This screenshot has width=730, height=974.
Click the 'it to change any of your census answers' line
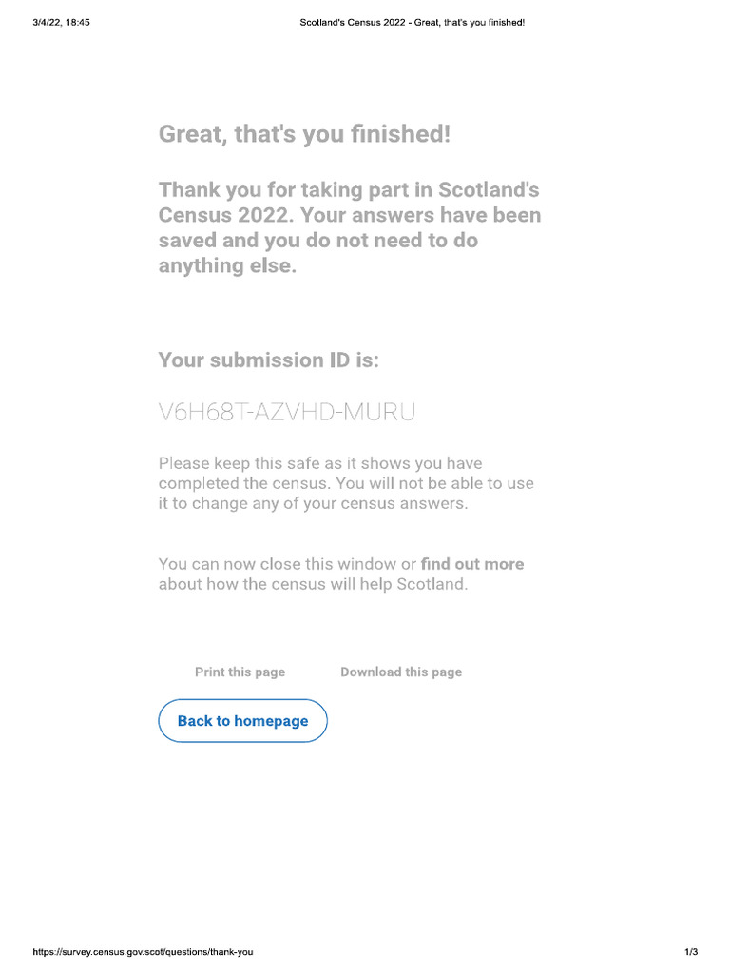click(313, 504)
